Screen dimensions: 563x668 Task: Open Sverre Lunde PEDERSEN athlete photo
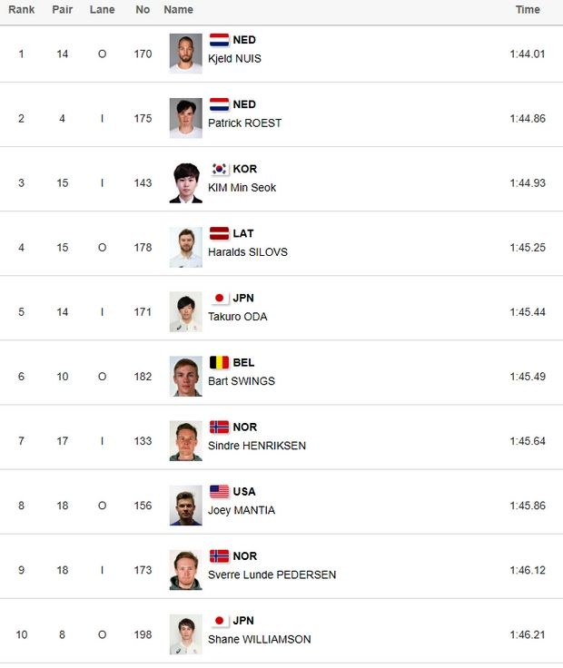pyautogui.click(x=185, y=570)
